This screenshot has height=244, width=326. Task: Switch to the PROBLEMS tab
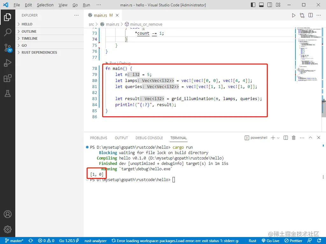tap(99, 138)
